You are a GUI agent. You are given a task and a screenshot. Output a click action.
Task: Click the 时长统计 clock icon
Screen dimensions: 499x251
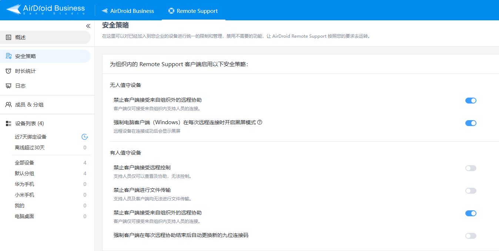[x=9, y=71]
